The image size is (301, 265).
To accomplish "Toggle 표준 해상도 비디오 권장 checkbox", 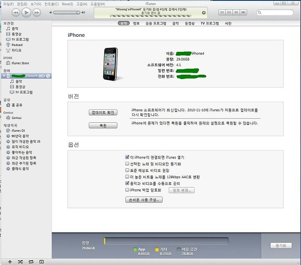I will 127,170.
